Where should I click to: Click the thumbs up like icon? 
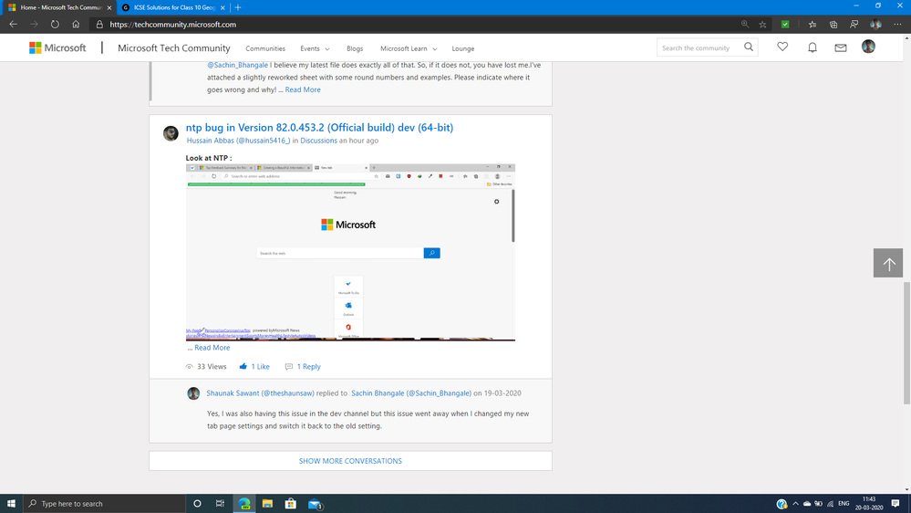[x=243, y=366]
